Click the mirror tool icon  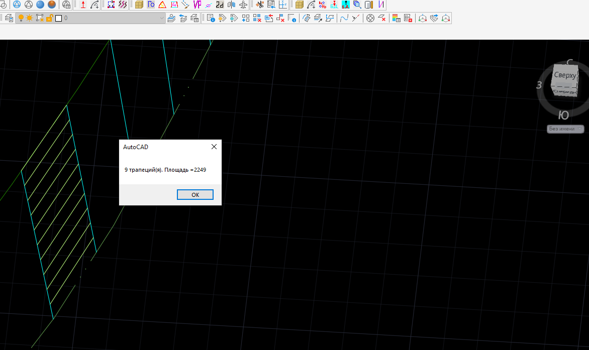[x=231, y=5]
